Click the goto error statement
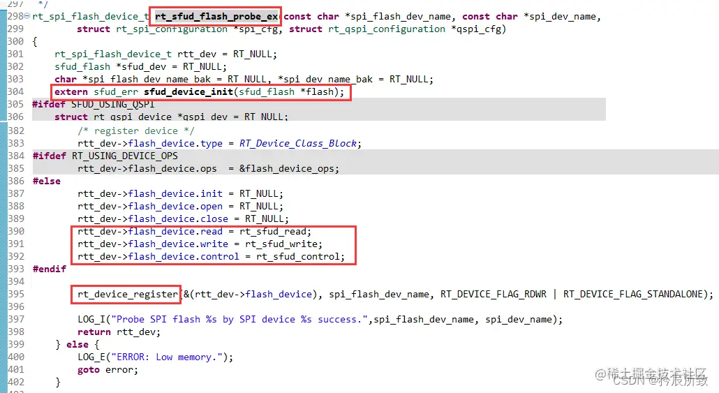719x393 pixels. coord(108,369)
